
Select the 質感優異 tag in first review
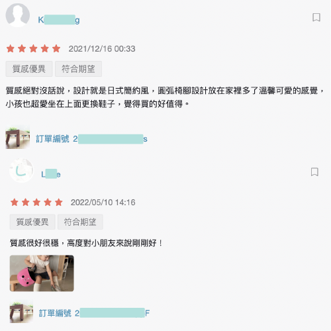pyautogui.click(x=29, y=69)
